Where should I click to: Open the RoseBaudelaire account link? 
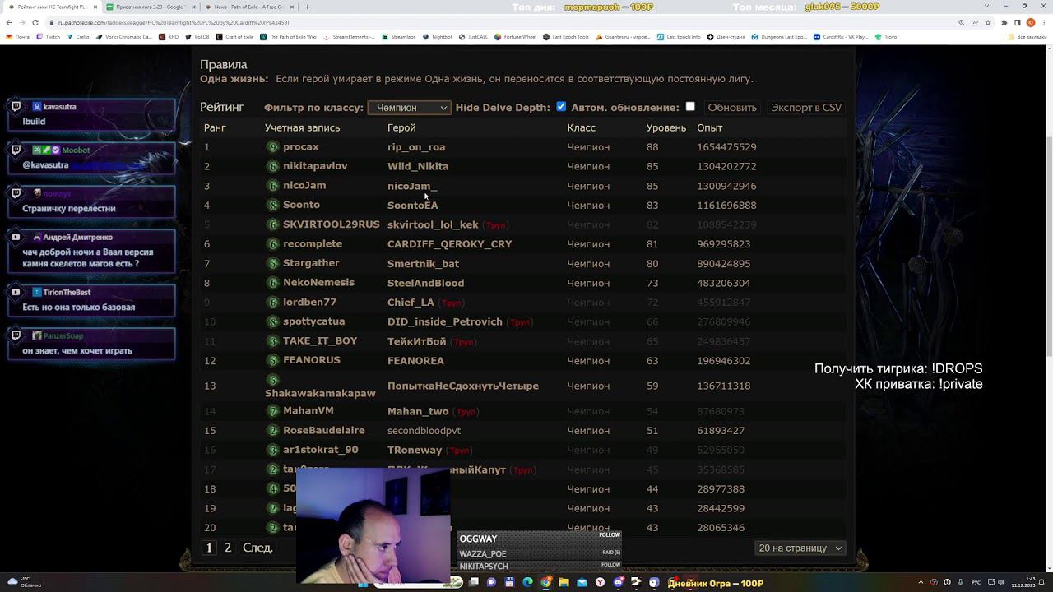pos(324,430)
